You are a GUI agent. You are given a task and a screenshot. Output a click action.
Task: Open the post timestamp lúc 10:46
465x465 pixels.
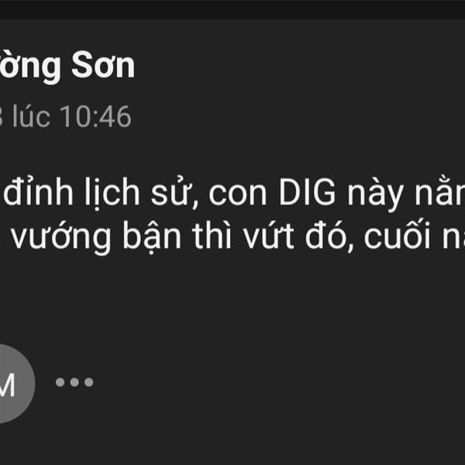pyautogui.click(x=66, y=117)
